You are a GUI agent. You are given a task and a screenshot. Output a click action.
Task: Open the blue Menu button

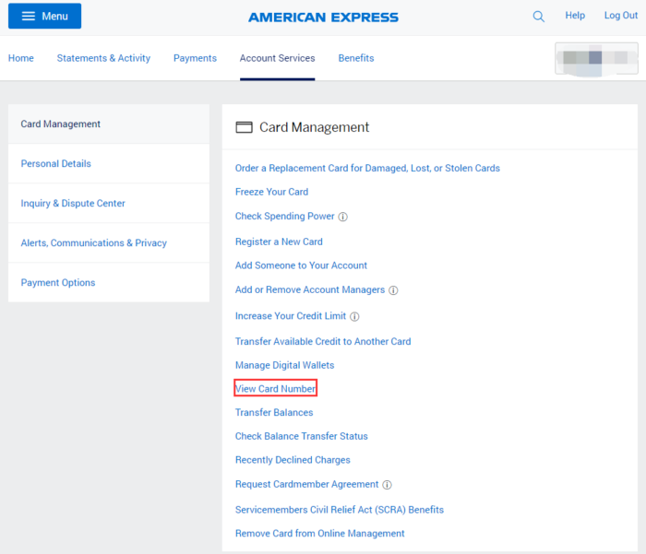tap(44, 16)
